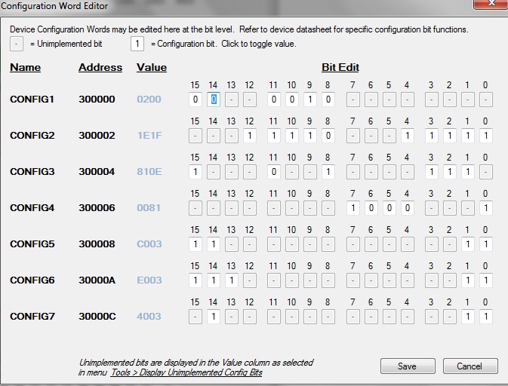Toggle CONFIG5 bit 14

pyautogui.click(x=214, y=244)
